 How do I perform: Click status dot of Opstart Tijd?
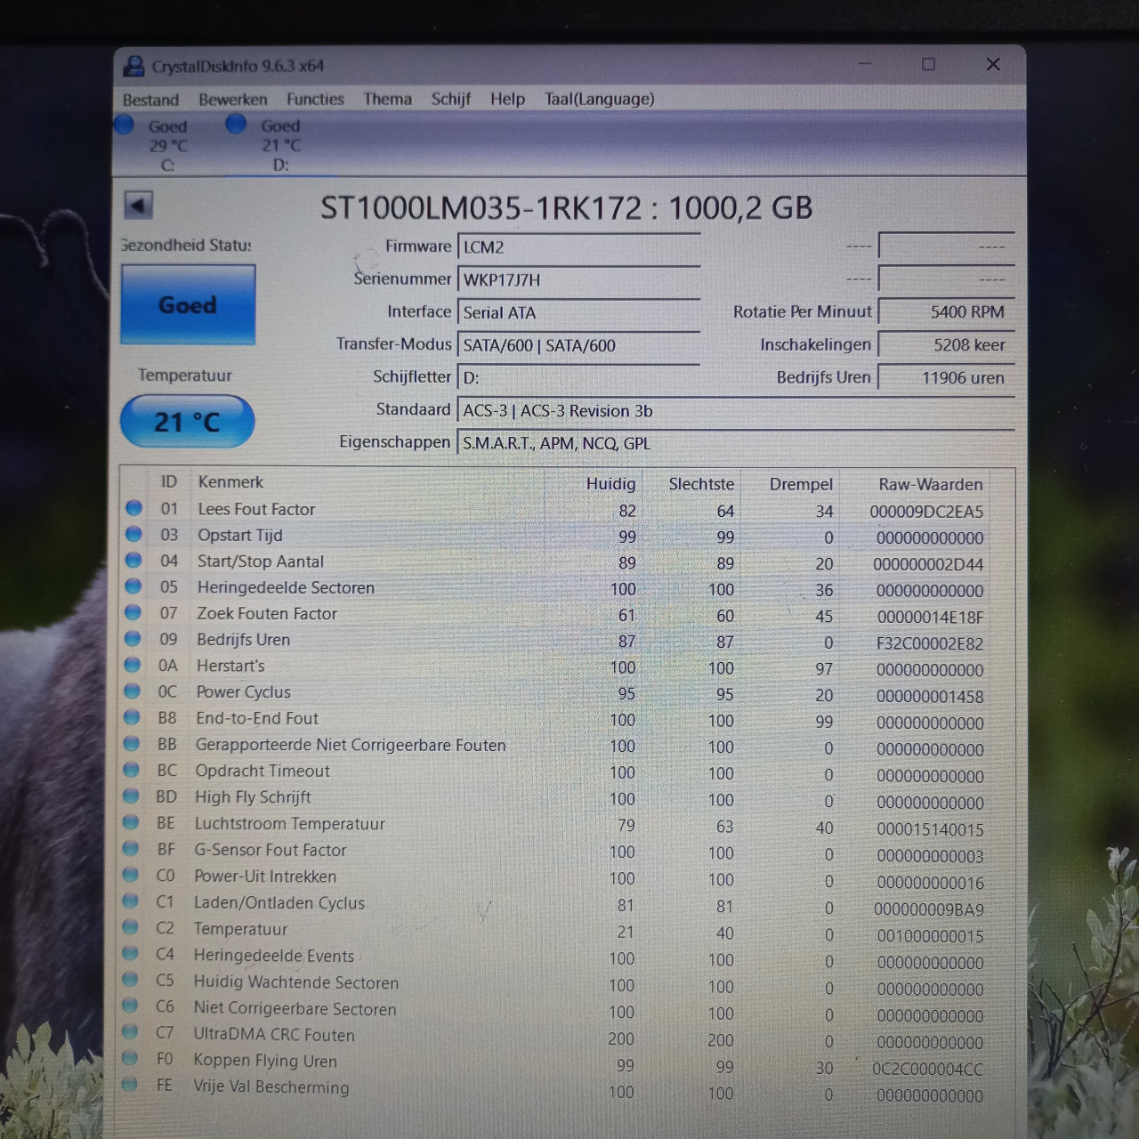[133, 534]
